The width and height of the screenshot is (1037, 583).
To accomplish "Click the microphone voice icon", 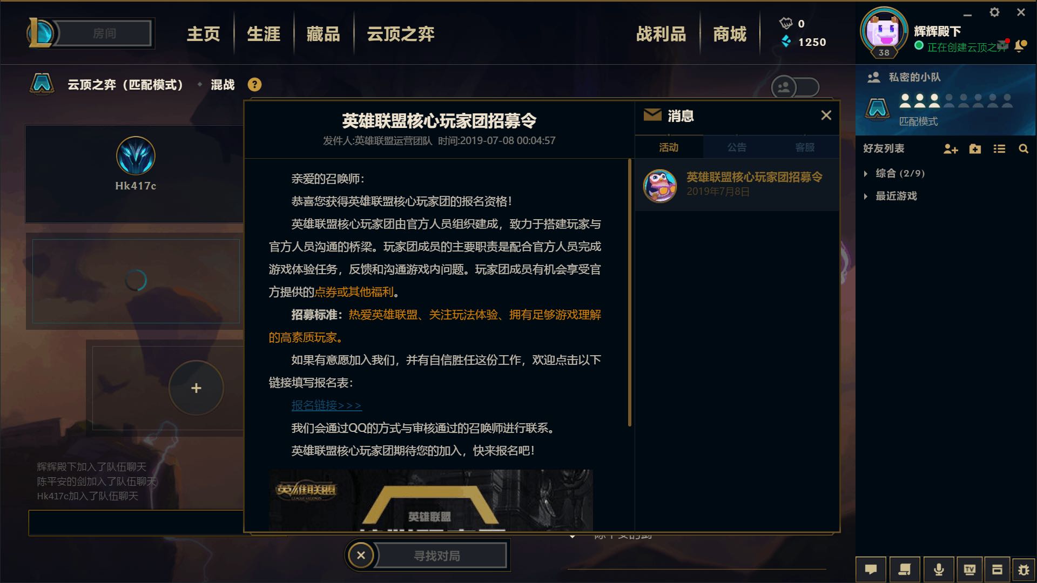I will pyautogui.click(x=939, y=570).
